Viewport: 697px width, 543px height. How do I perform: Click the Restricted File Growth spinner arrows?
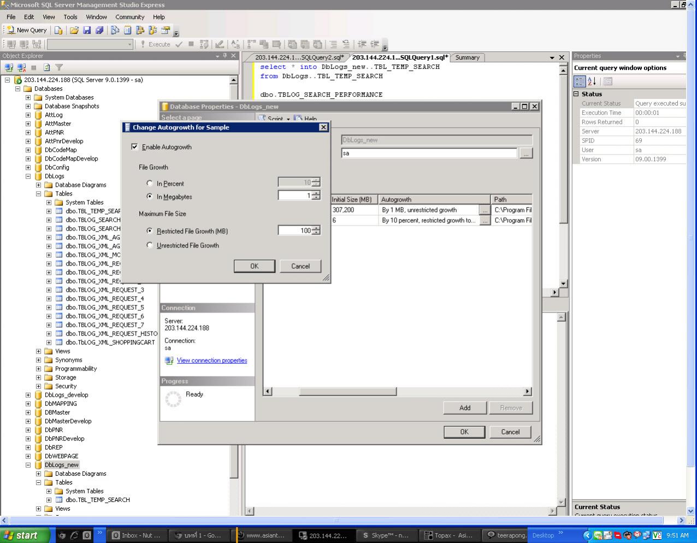pyautogui.click(x=316, y=231)
